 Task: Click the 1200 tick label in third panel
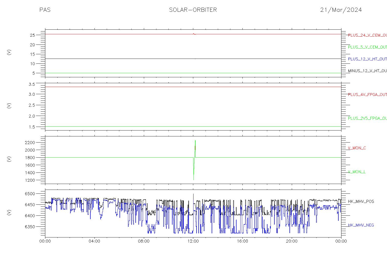tap(30, 180)
